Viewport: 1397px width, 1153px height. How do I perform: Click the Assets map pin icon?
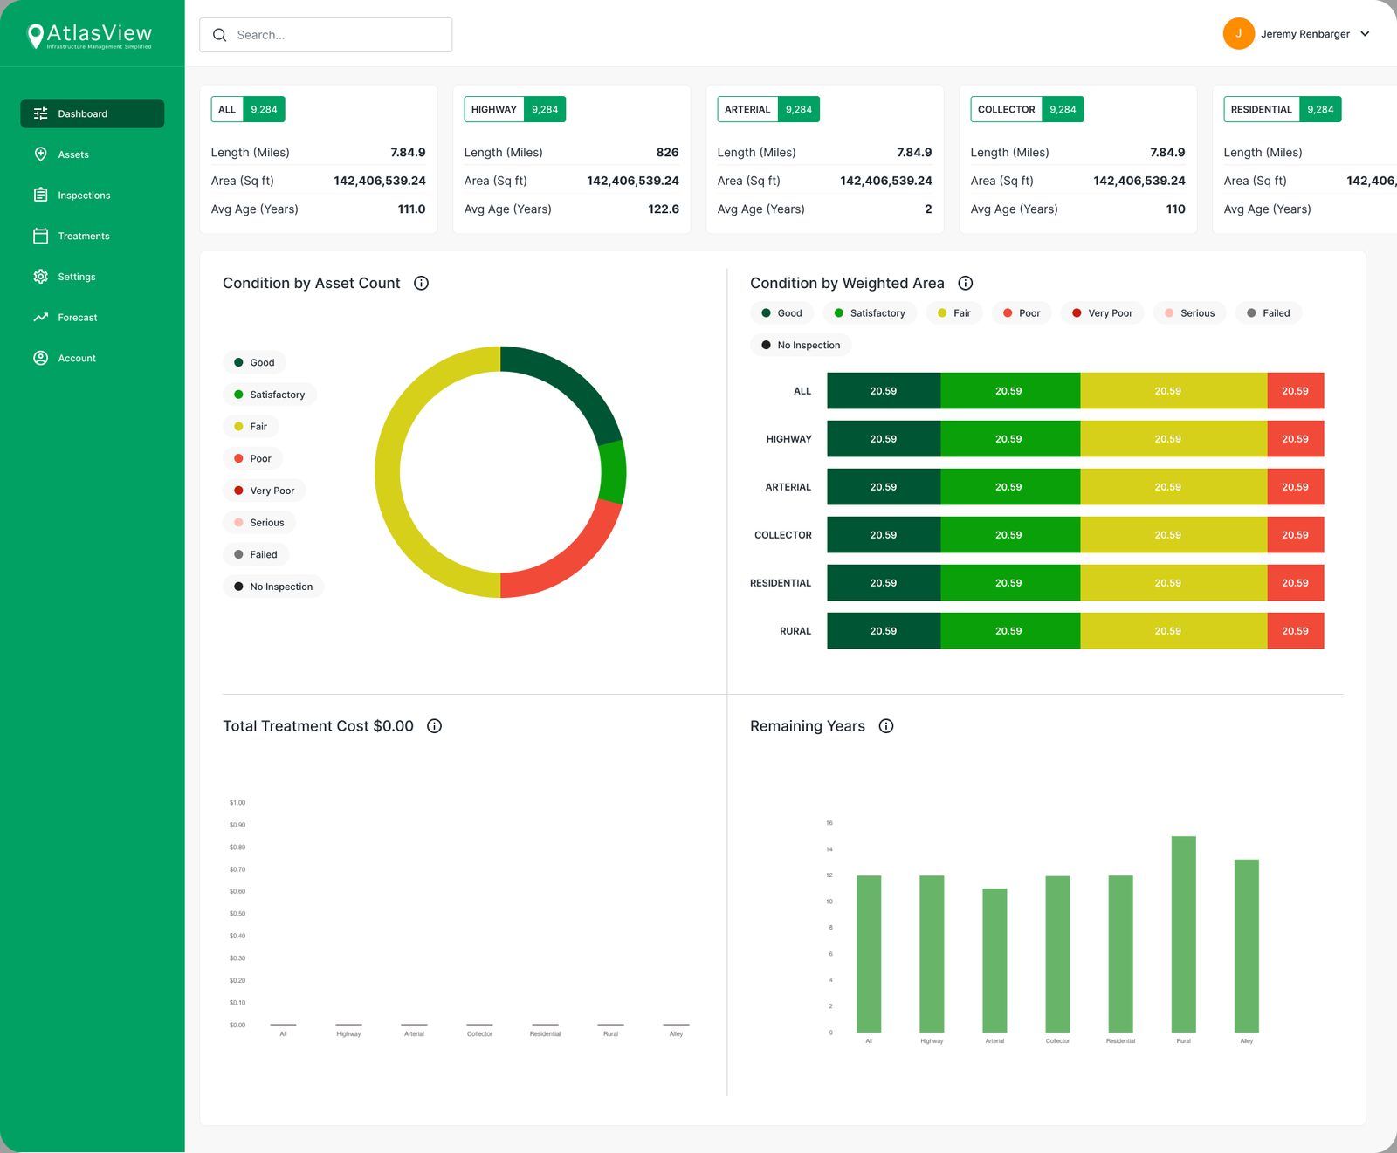click(x=40, y=154)
